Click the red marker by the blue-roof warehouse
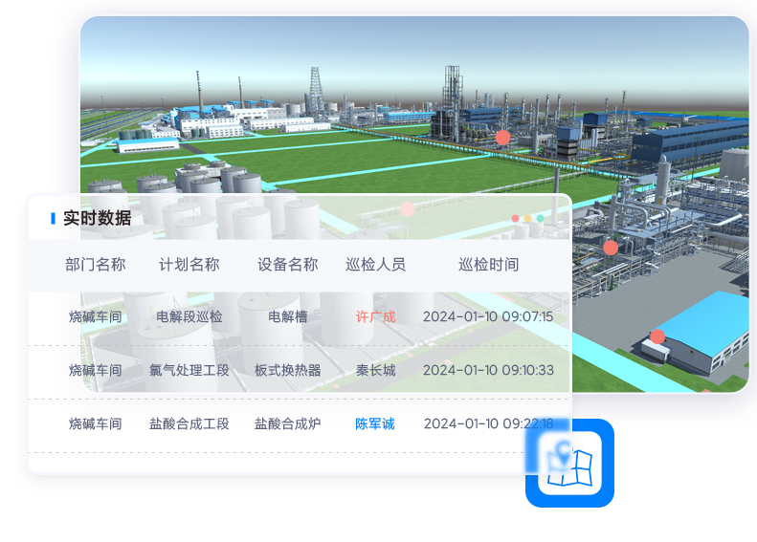 pos(657,336)
